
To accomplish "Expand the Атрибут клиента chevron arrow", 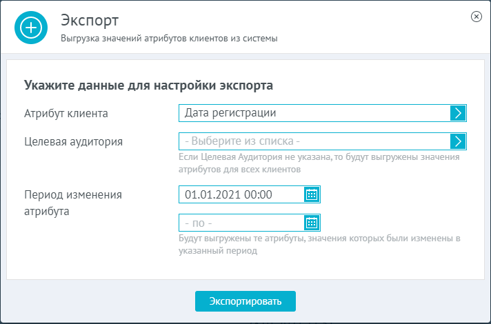I will point(458,113).
